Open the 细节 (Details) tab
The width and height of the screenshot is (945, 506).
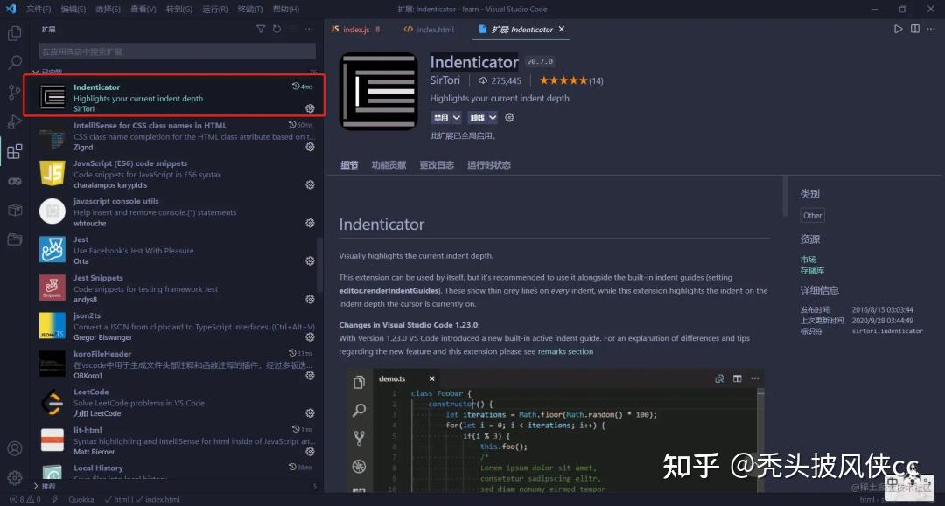[349, 165]
